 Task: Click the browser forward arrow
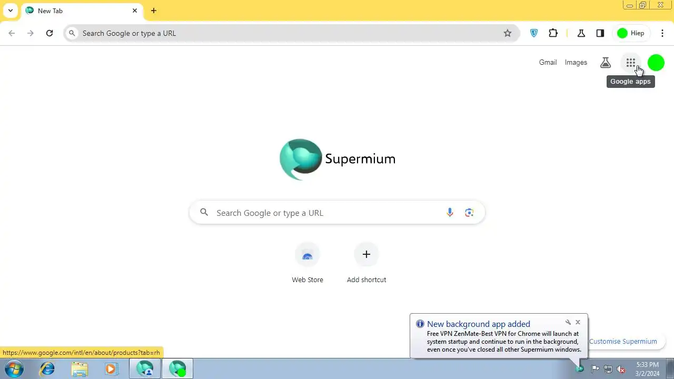pos(31,33)
